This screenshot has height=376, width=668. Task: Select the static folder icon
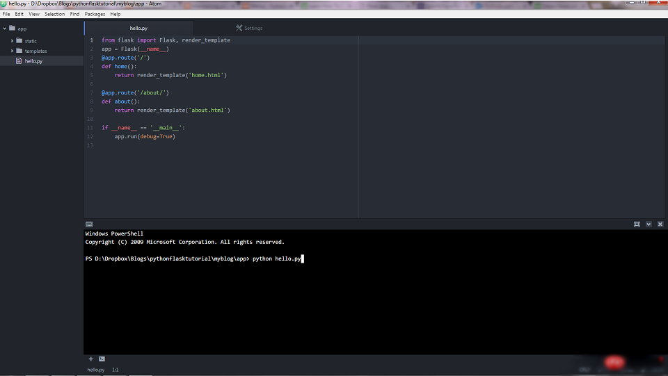pos(19,41)
